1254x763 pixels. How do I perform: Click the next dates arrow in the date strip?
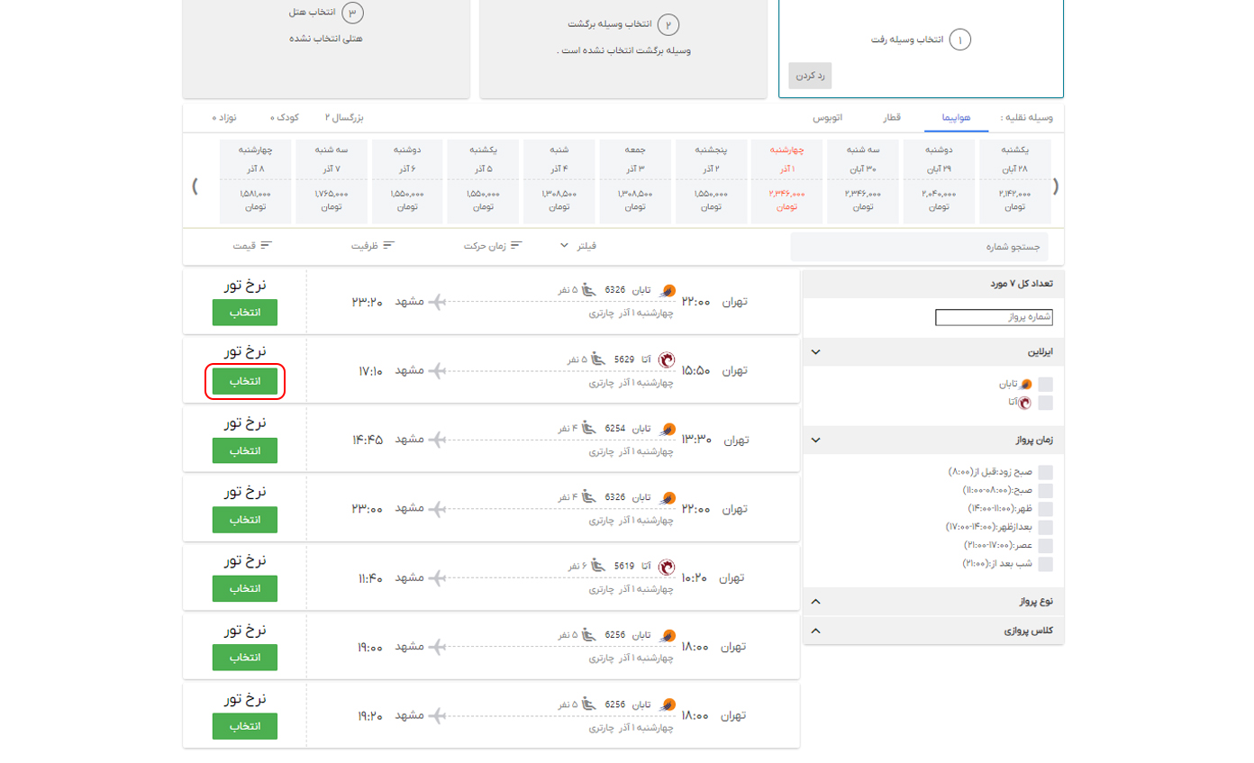pos(195,186)
